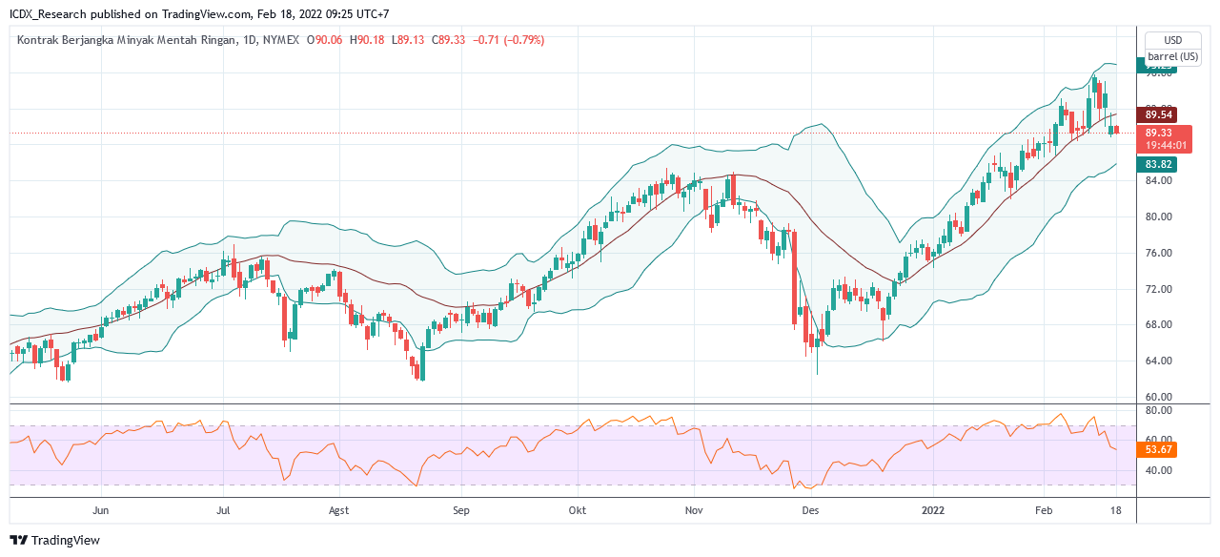The width and height of the screenshot is (1220, 557).
Task: Click the 83.82 lower band price tag
Action: tap(1157, 164)
